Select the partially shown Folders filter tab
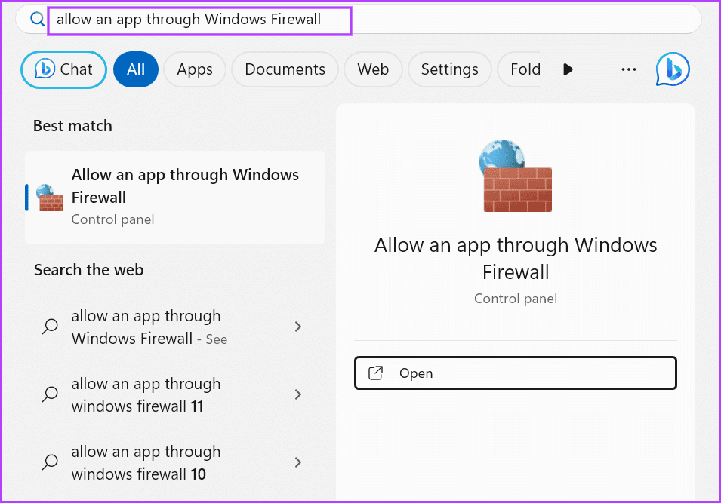 519,69
